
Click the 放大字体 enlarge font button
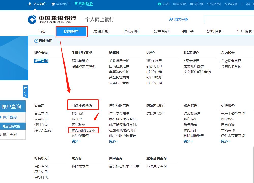(179, 19)
